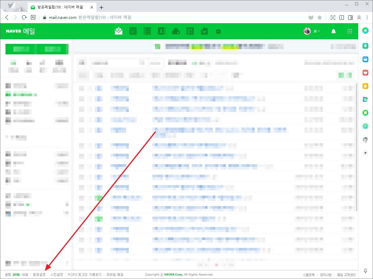Open the Naver home N button
The width and height of the screenshot is (373, 279).
[x=33, y=17]
